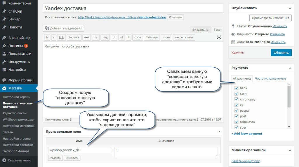Uncheck the sber payment checkbox
The image size is (299, 167).
point(237,127)
